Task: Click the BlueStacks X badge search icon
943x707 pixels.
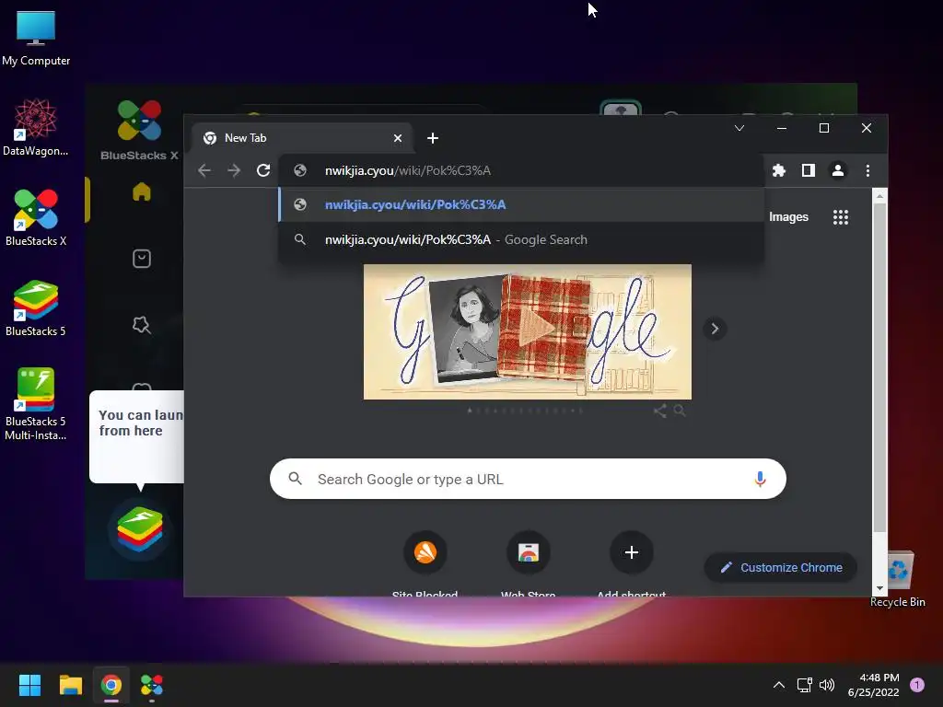Action: tap(141, 325)
